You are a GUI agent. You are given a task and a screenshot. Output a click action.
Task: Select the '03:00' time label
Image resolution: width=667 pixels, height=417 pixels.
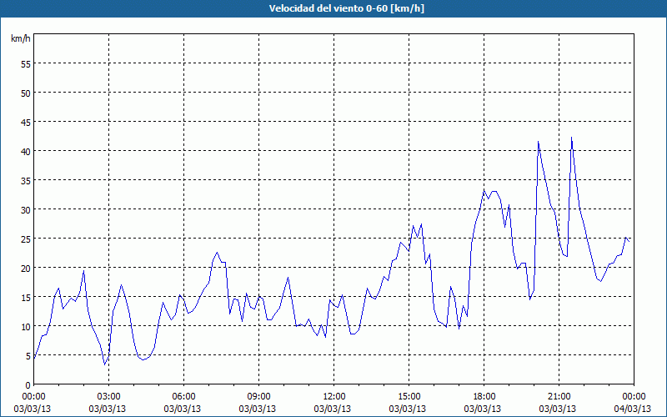point(108,397)
